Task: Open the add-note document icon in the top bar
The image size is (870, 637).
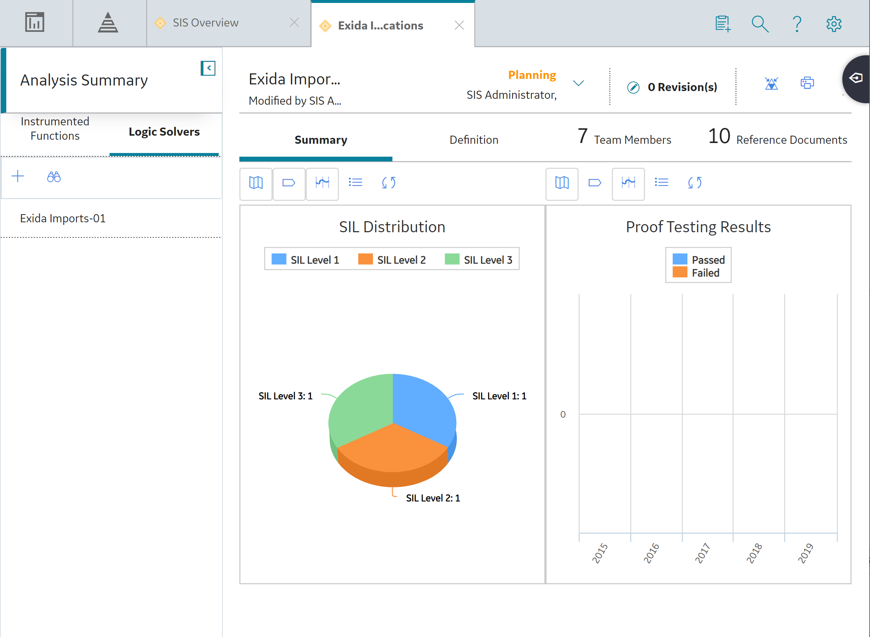Action: point(723,24)
